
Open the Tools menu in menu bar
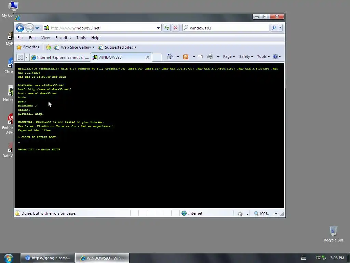click(81, 38)
